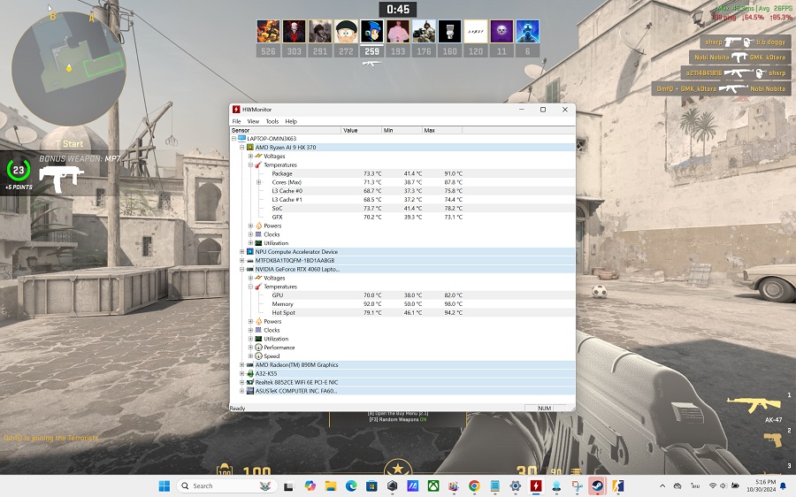Open the Tools menu in HWMonitor

click(272, 121)
